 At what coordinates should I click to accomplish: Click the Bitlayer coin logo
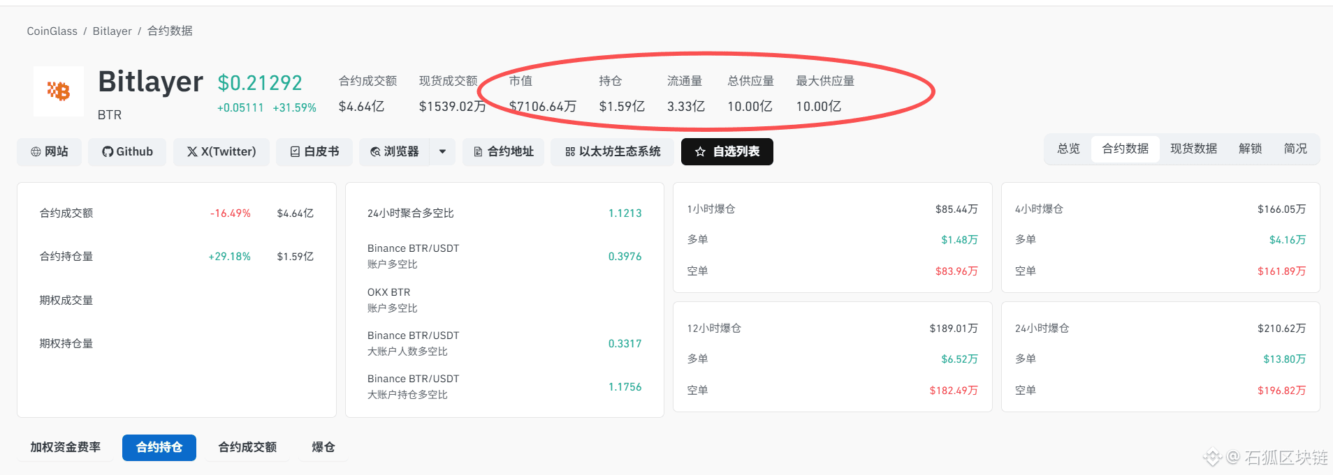pyautogui.click(x=59, y=91)
